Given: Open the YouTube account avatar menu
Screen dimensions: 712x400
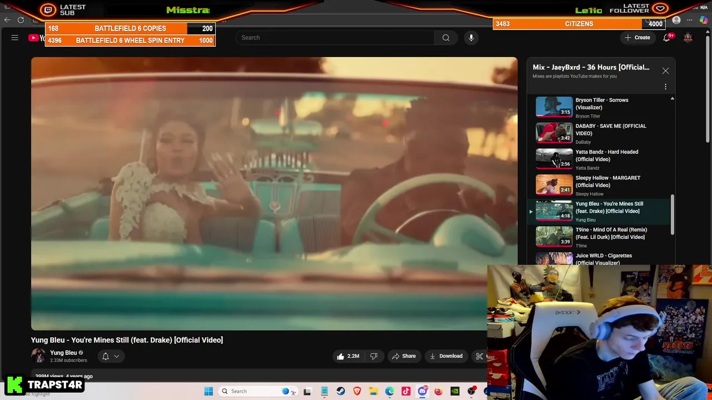Looking at the screenshot, I should 688,37.
